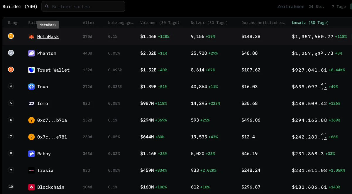Screen dimensions: 352x194
Task: Click the Builder (740) heading
Action: [20, 6]
